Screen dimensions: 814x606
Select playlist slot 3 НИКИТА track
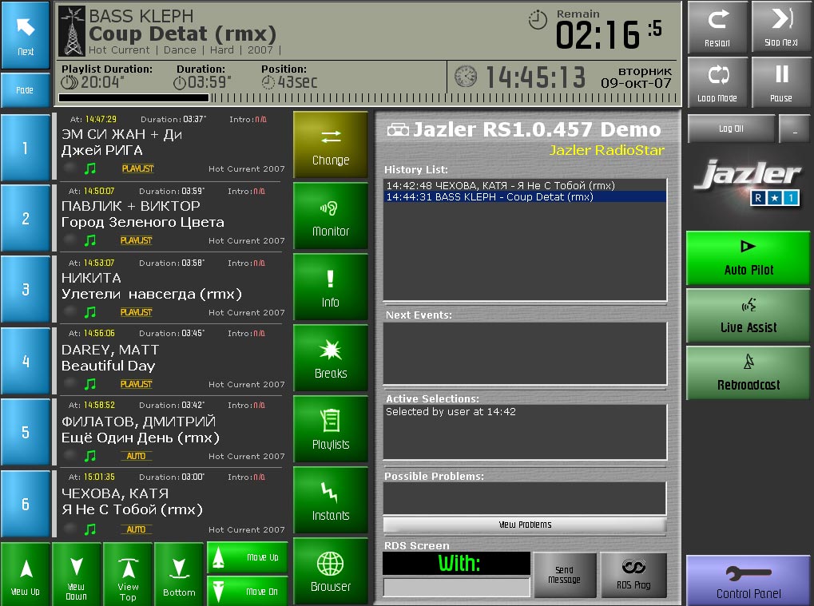point(172,287)
